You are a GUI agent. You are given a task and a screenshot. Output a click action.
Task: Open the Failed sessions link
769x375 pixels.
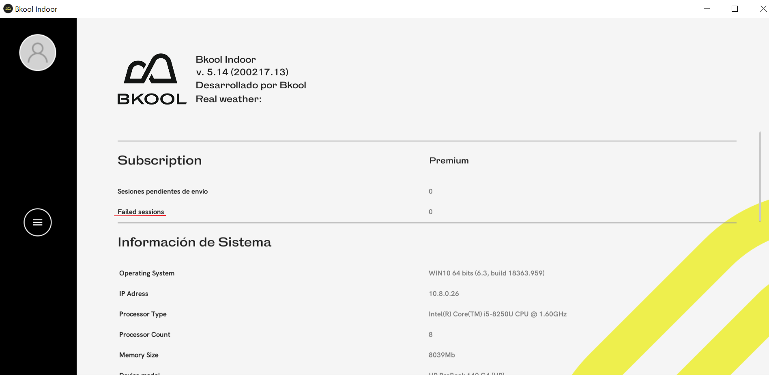141,212
